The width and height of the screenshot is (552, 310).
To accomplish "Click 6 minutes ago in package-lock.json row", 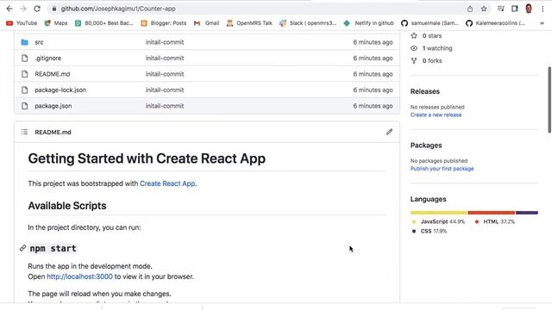I will pyautogui.click(x=373, y=90).
